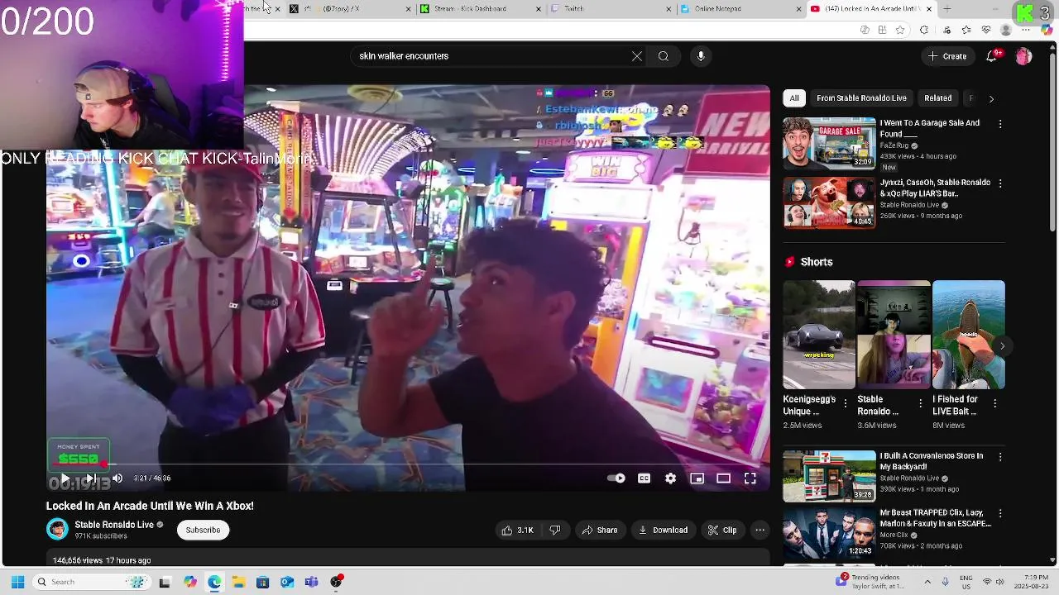Dislike the video
The height and width of the screenshot is (595, 1059).
555,530
